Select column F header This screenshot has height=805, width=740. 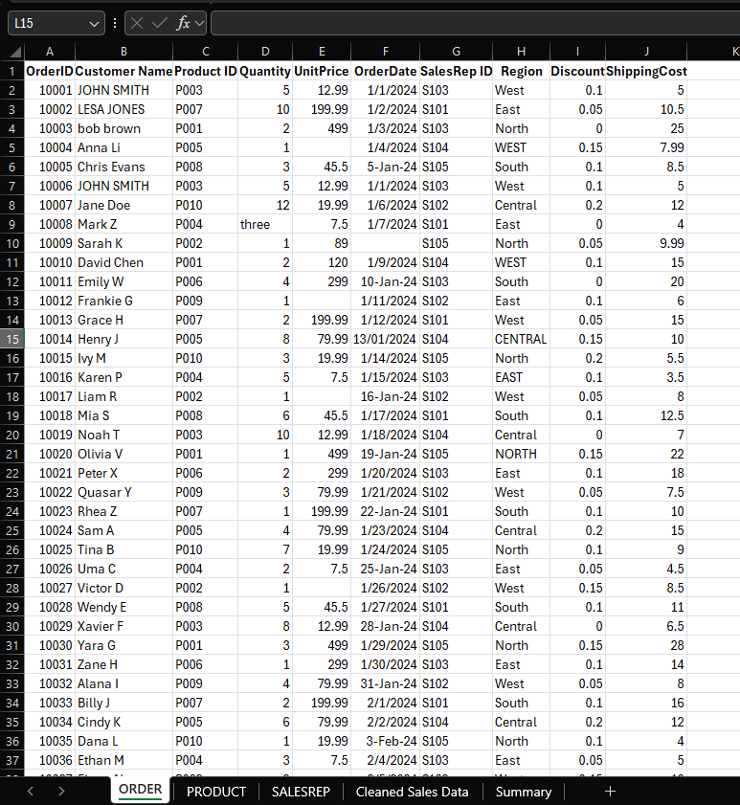385,52
